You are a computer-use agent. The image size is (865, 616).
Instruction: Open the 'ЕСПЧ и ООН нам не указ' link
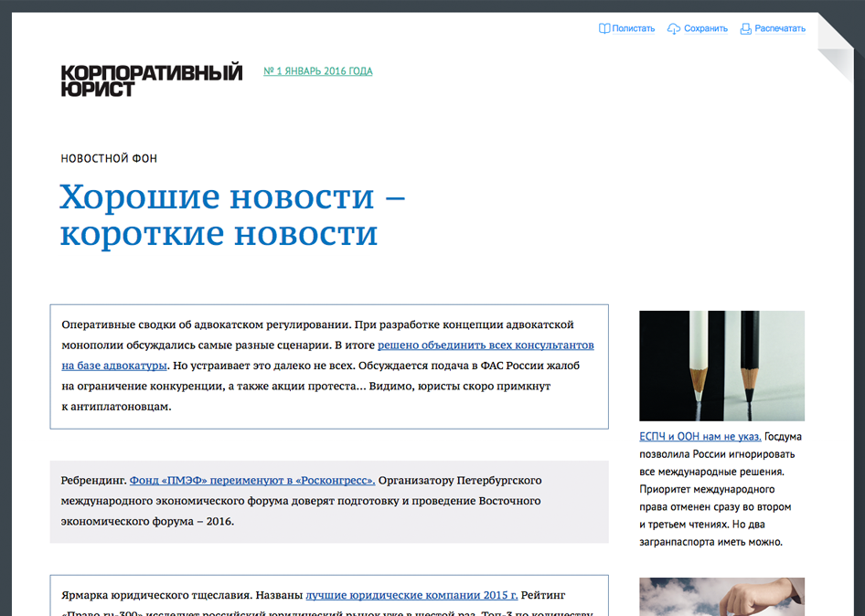699,437
